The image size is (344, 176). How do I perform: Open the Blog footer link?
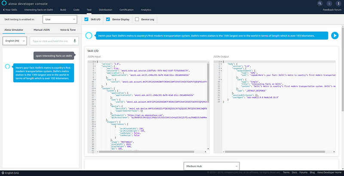click(x=312, y=173)
